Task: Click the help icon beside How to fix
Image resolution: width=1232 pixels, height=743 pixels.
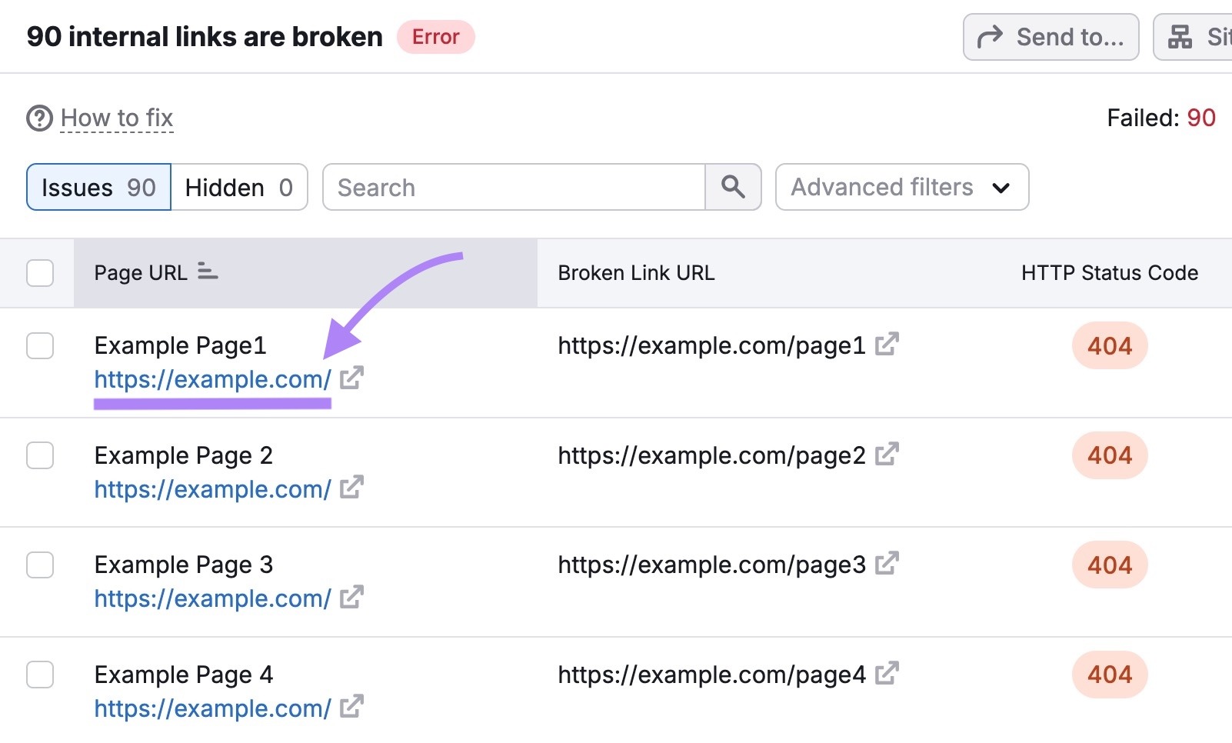Action: (39, 117)
